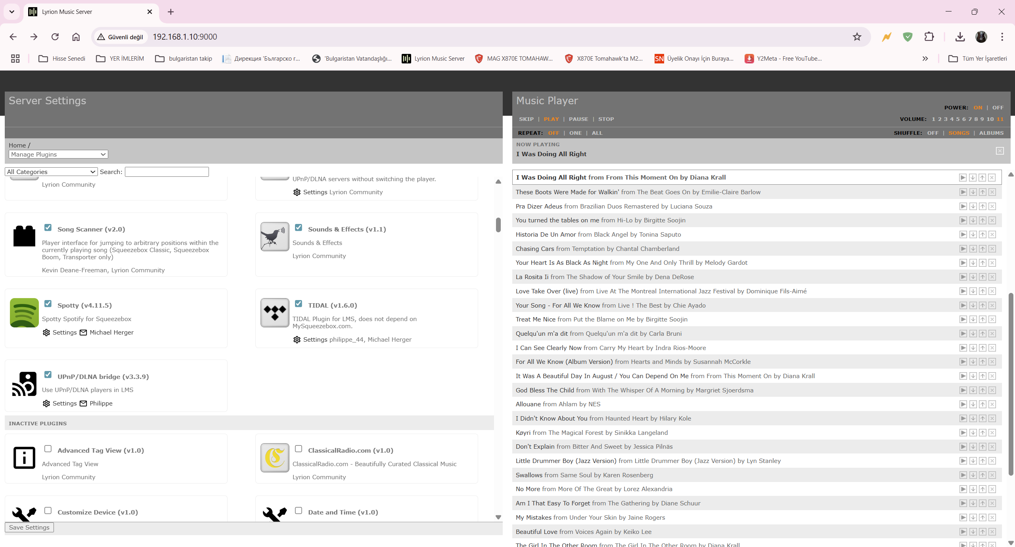Set volume level to 7
Screen dimensions: 1015x547
pos(970,119)
